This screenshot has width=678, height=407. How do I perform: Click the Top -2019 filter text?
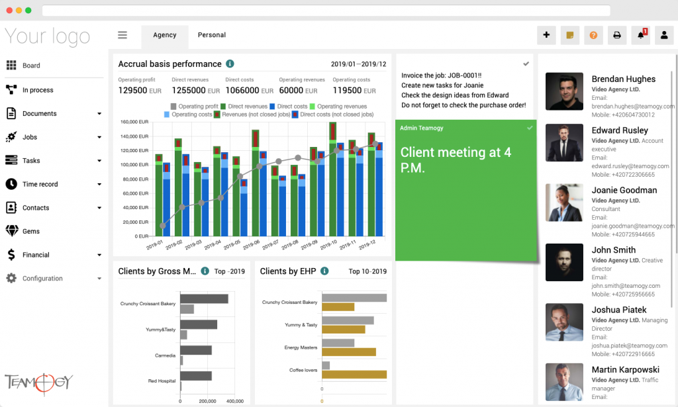pos(229,271)
